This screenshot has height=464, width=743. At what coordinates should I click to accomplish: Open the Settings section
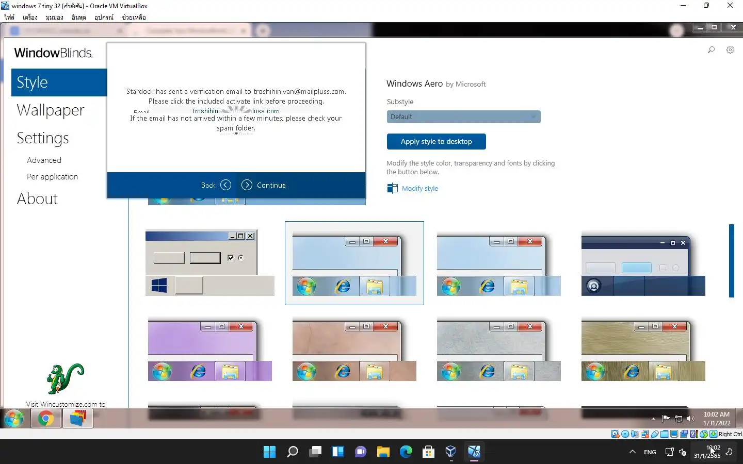pyautogui.click(x=43, y=138)
